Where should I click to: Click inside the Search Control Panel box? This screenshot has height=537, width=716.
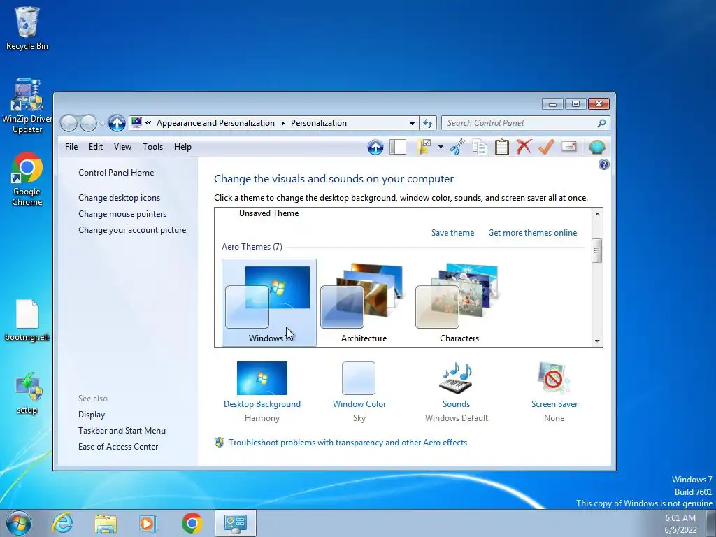click(525, 123)
